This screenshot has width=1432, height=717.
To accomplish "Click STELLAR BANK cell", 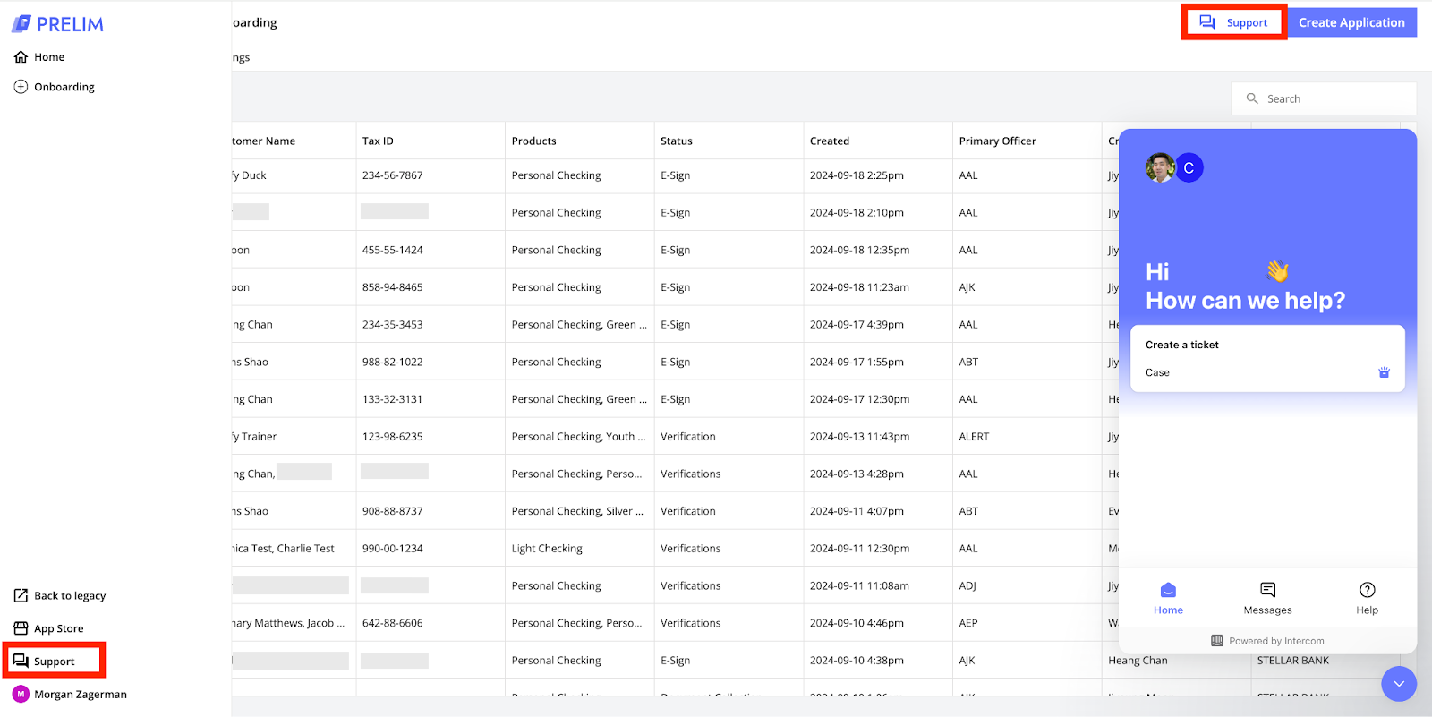I will (1292, 661).
